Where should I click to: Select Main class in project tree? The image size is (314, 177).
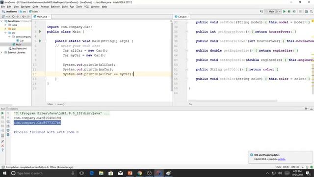coord(17,45)
